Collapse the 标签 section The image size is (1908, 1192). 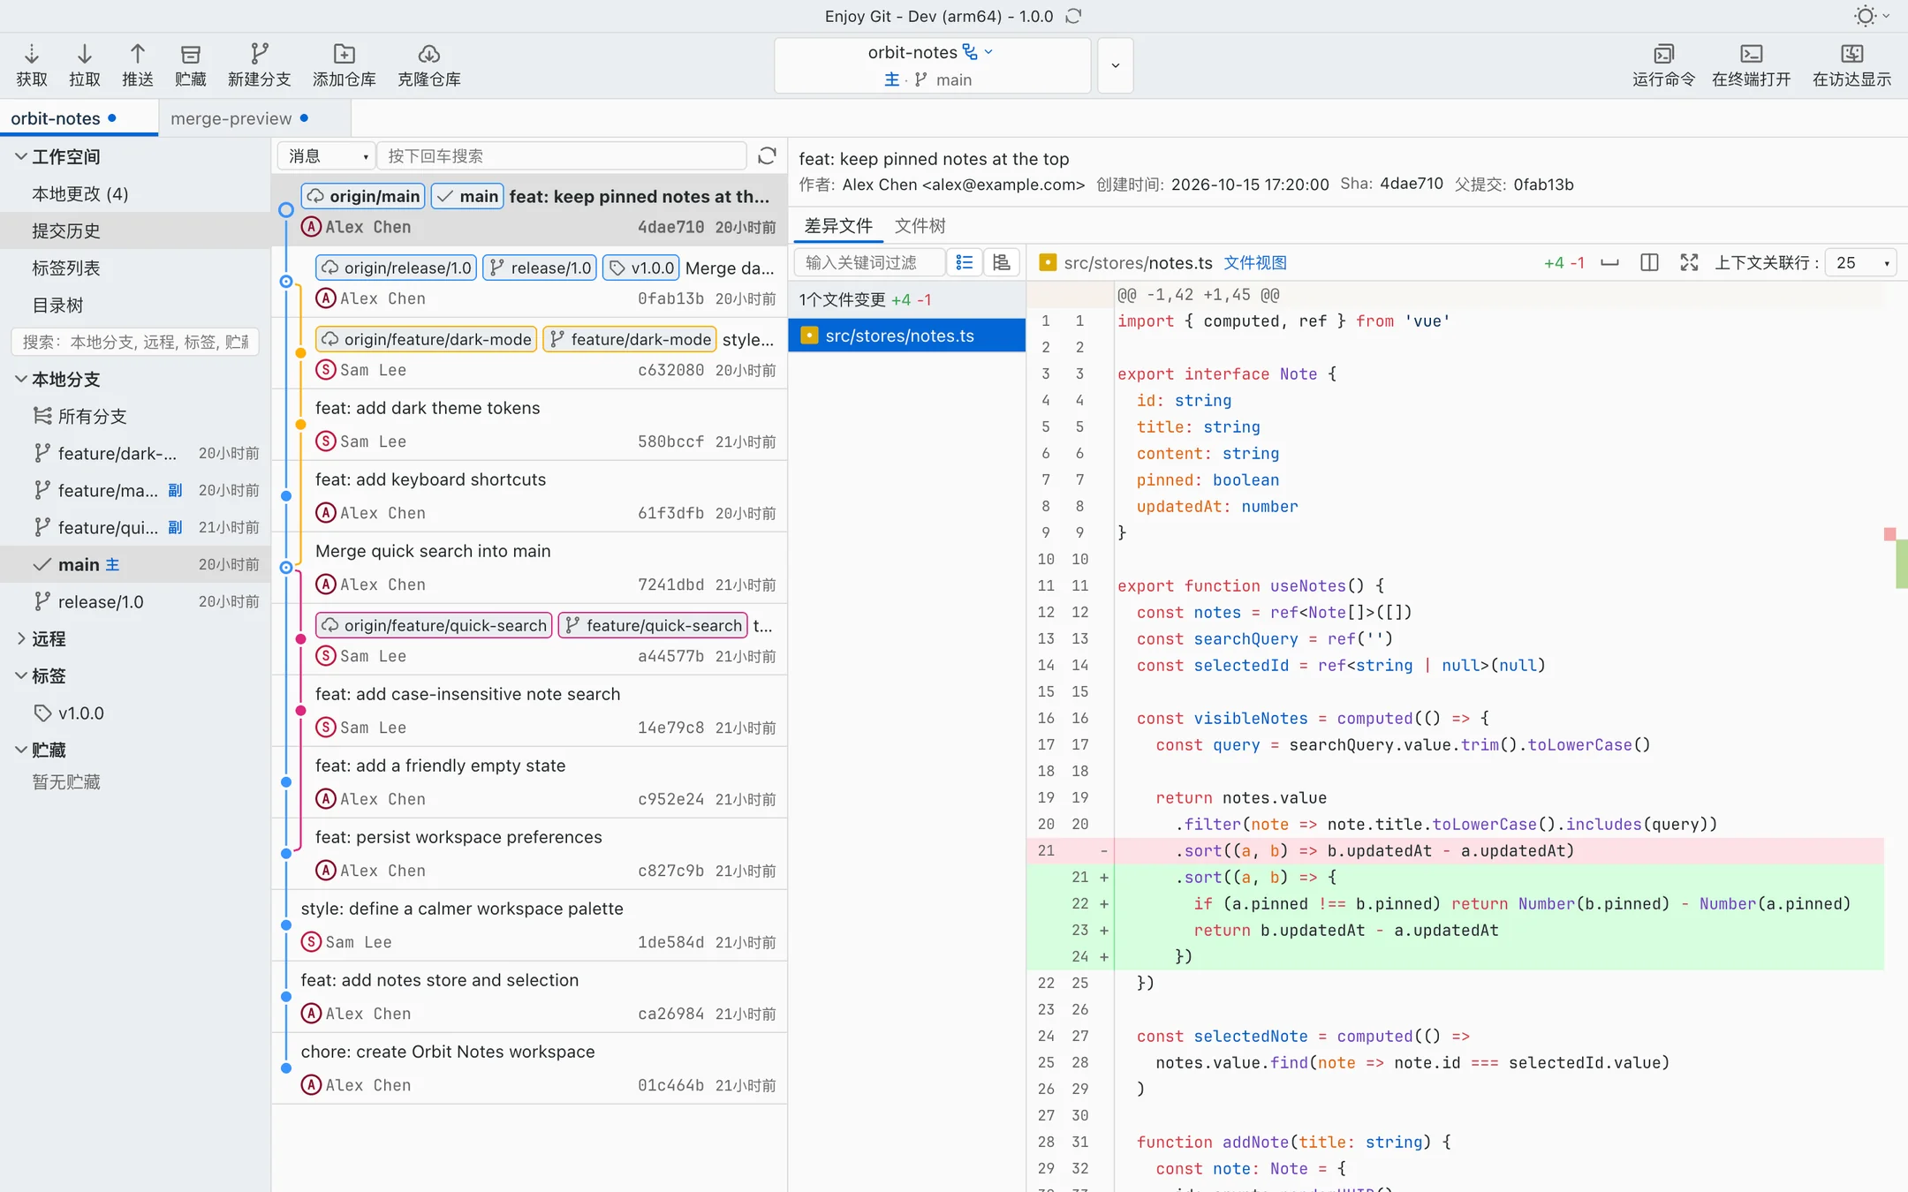[21, 675]
